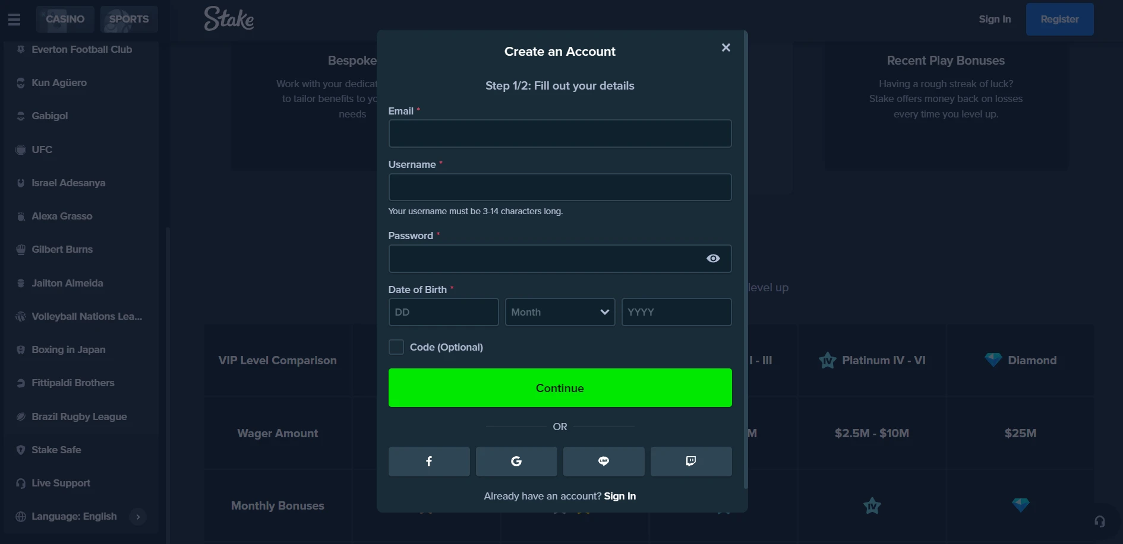Click the Live Support headset icon in sidebar

tap(21, 483)
